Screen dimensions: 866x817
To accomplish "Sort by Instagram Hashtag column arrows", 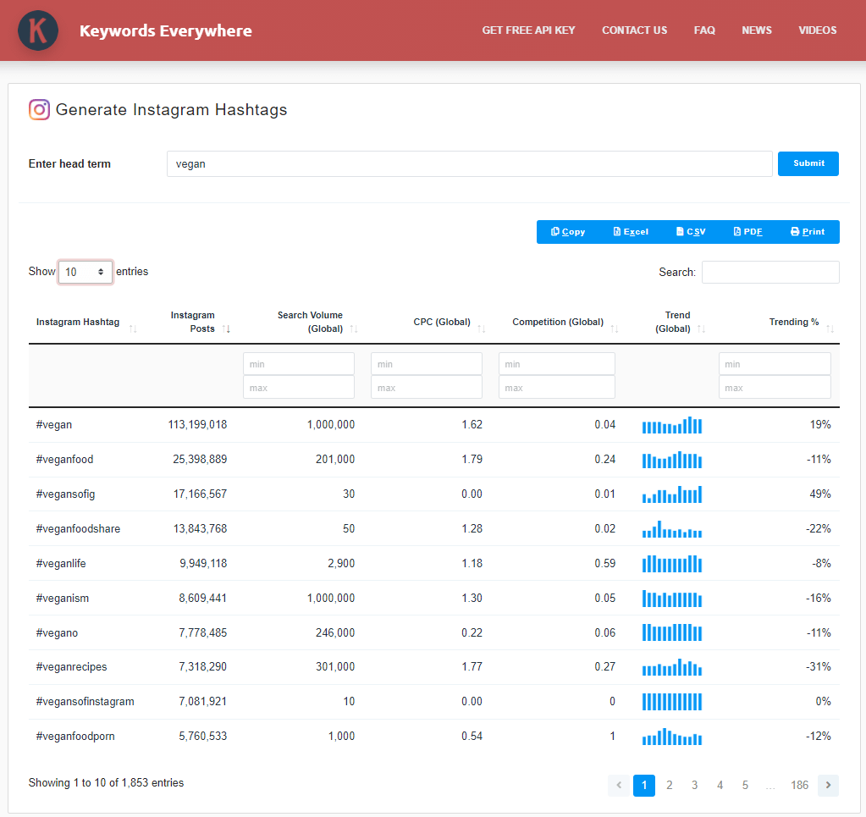I will pyautogui.click(x=133, y=328).
